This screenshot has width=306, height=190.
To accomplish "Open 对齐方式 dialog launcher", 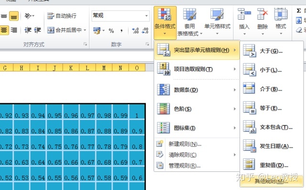I will pyautogui.click(x=85, y=44).
